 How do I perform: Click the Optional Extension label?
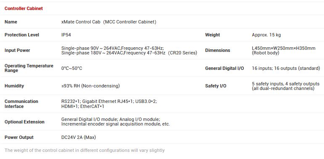click(x=24, y=122)
